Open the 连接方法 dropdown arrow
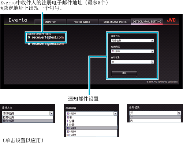Viewport: 183px width, 144px height. coord(152,41)
